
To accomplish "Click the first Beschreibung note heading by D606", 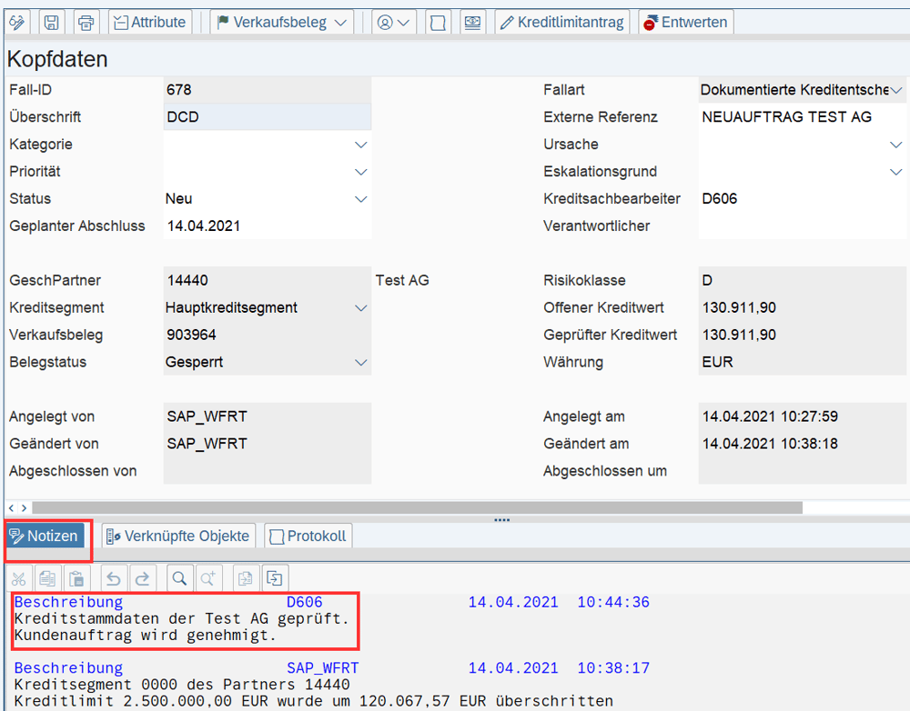I will pos(68,602).
